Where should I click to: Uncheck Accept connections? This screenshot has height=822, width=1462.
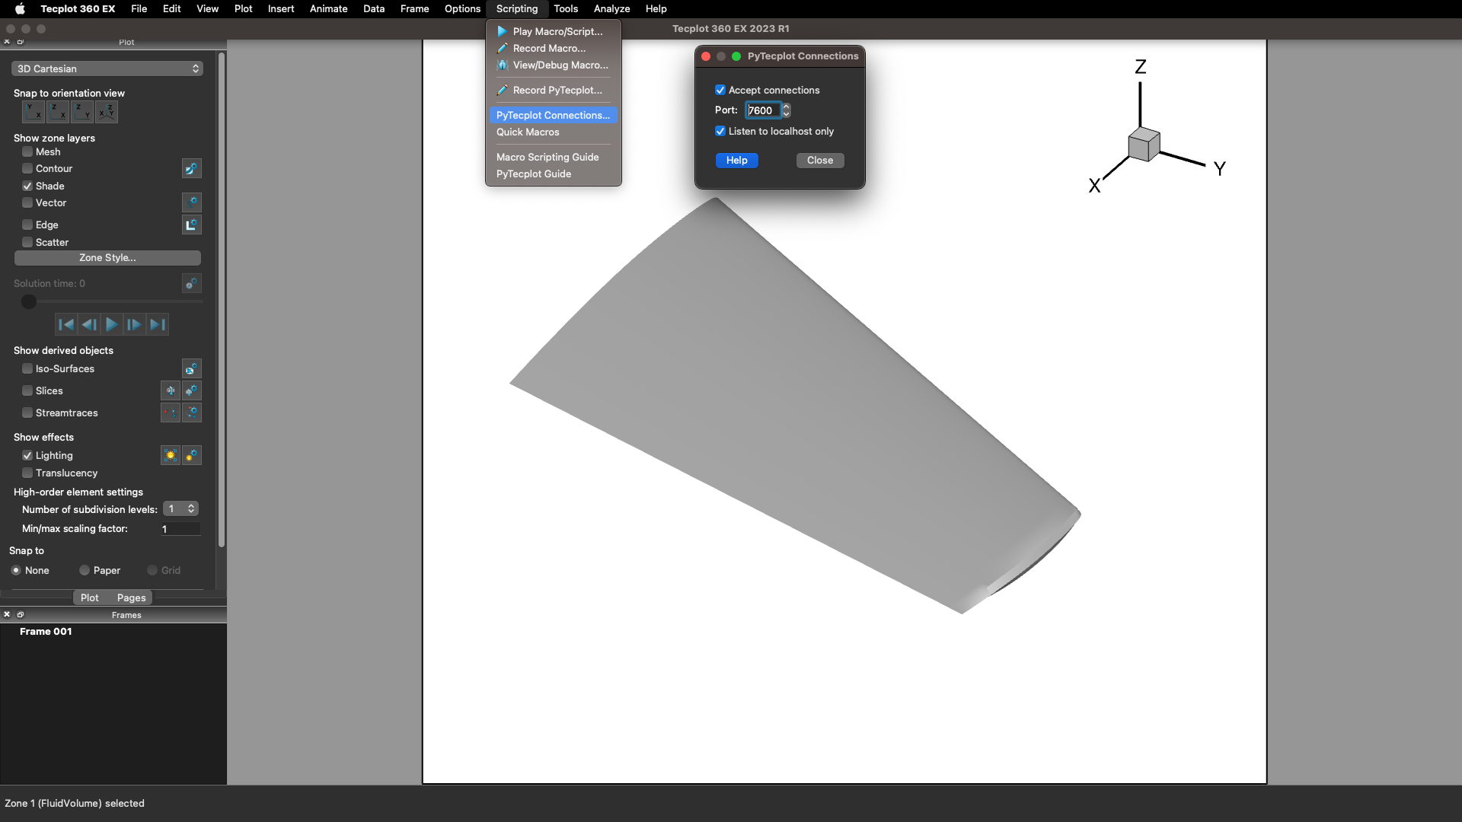720,90
